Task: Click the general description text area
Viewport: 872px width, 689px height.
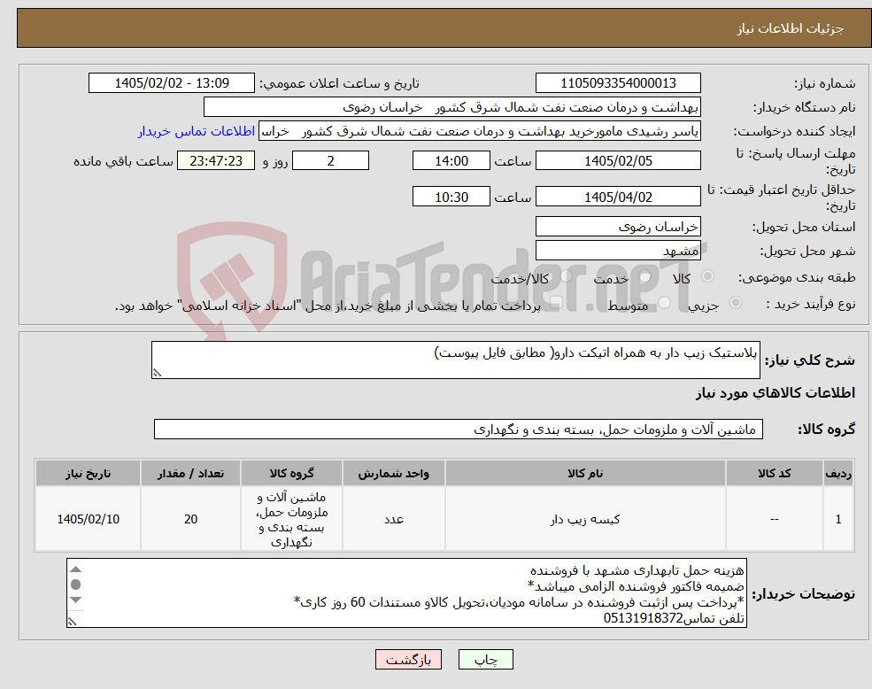Action: coord(455,360)
